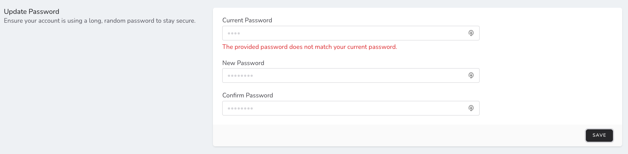Screen dimensions: 628x154
Task: Click the password manager icon in Current Password
Action: pyautogui.click(x=471, y=33)
